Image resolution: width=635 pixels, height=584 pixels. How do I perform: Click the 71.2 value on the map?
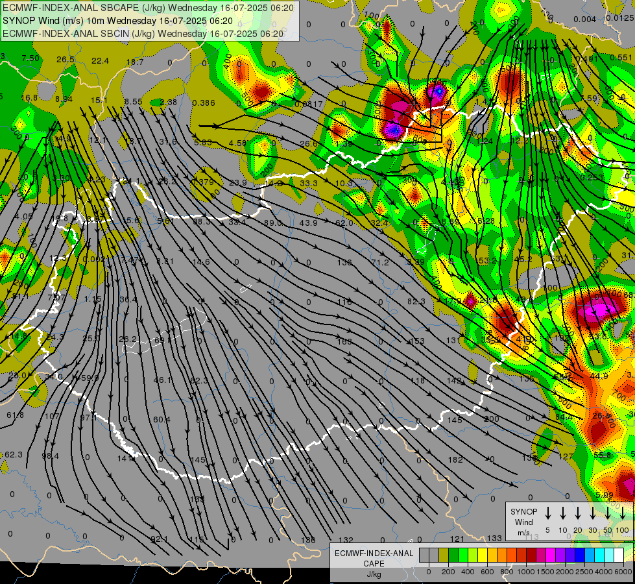coord(380,263)
